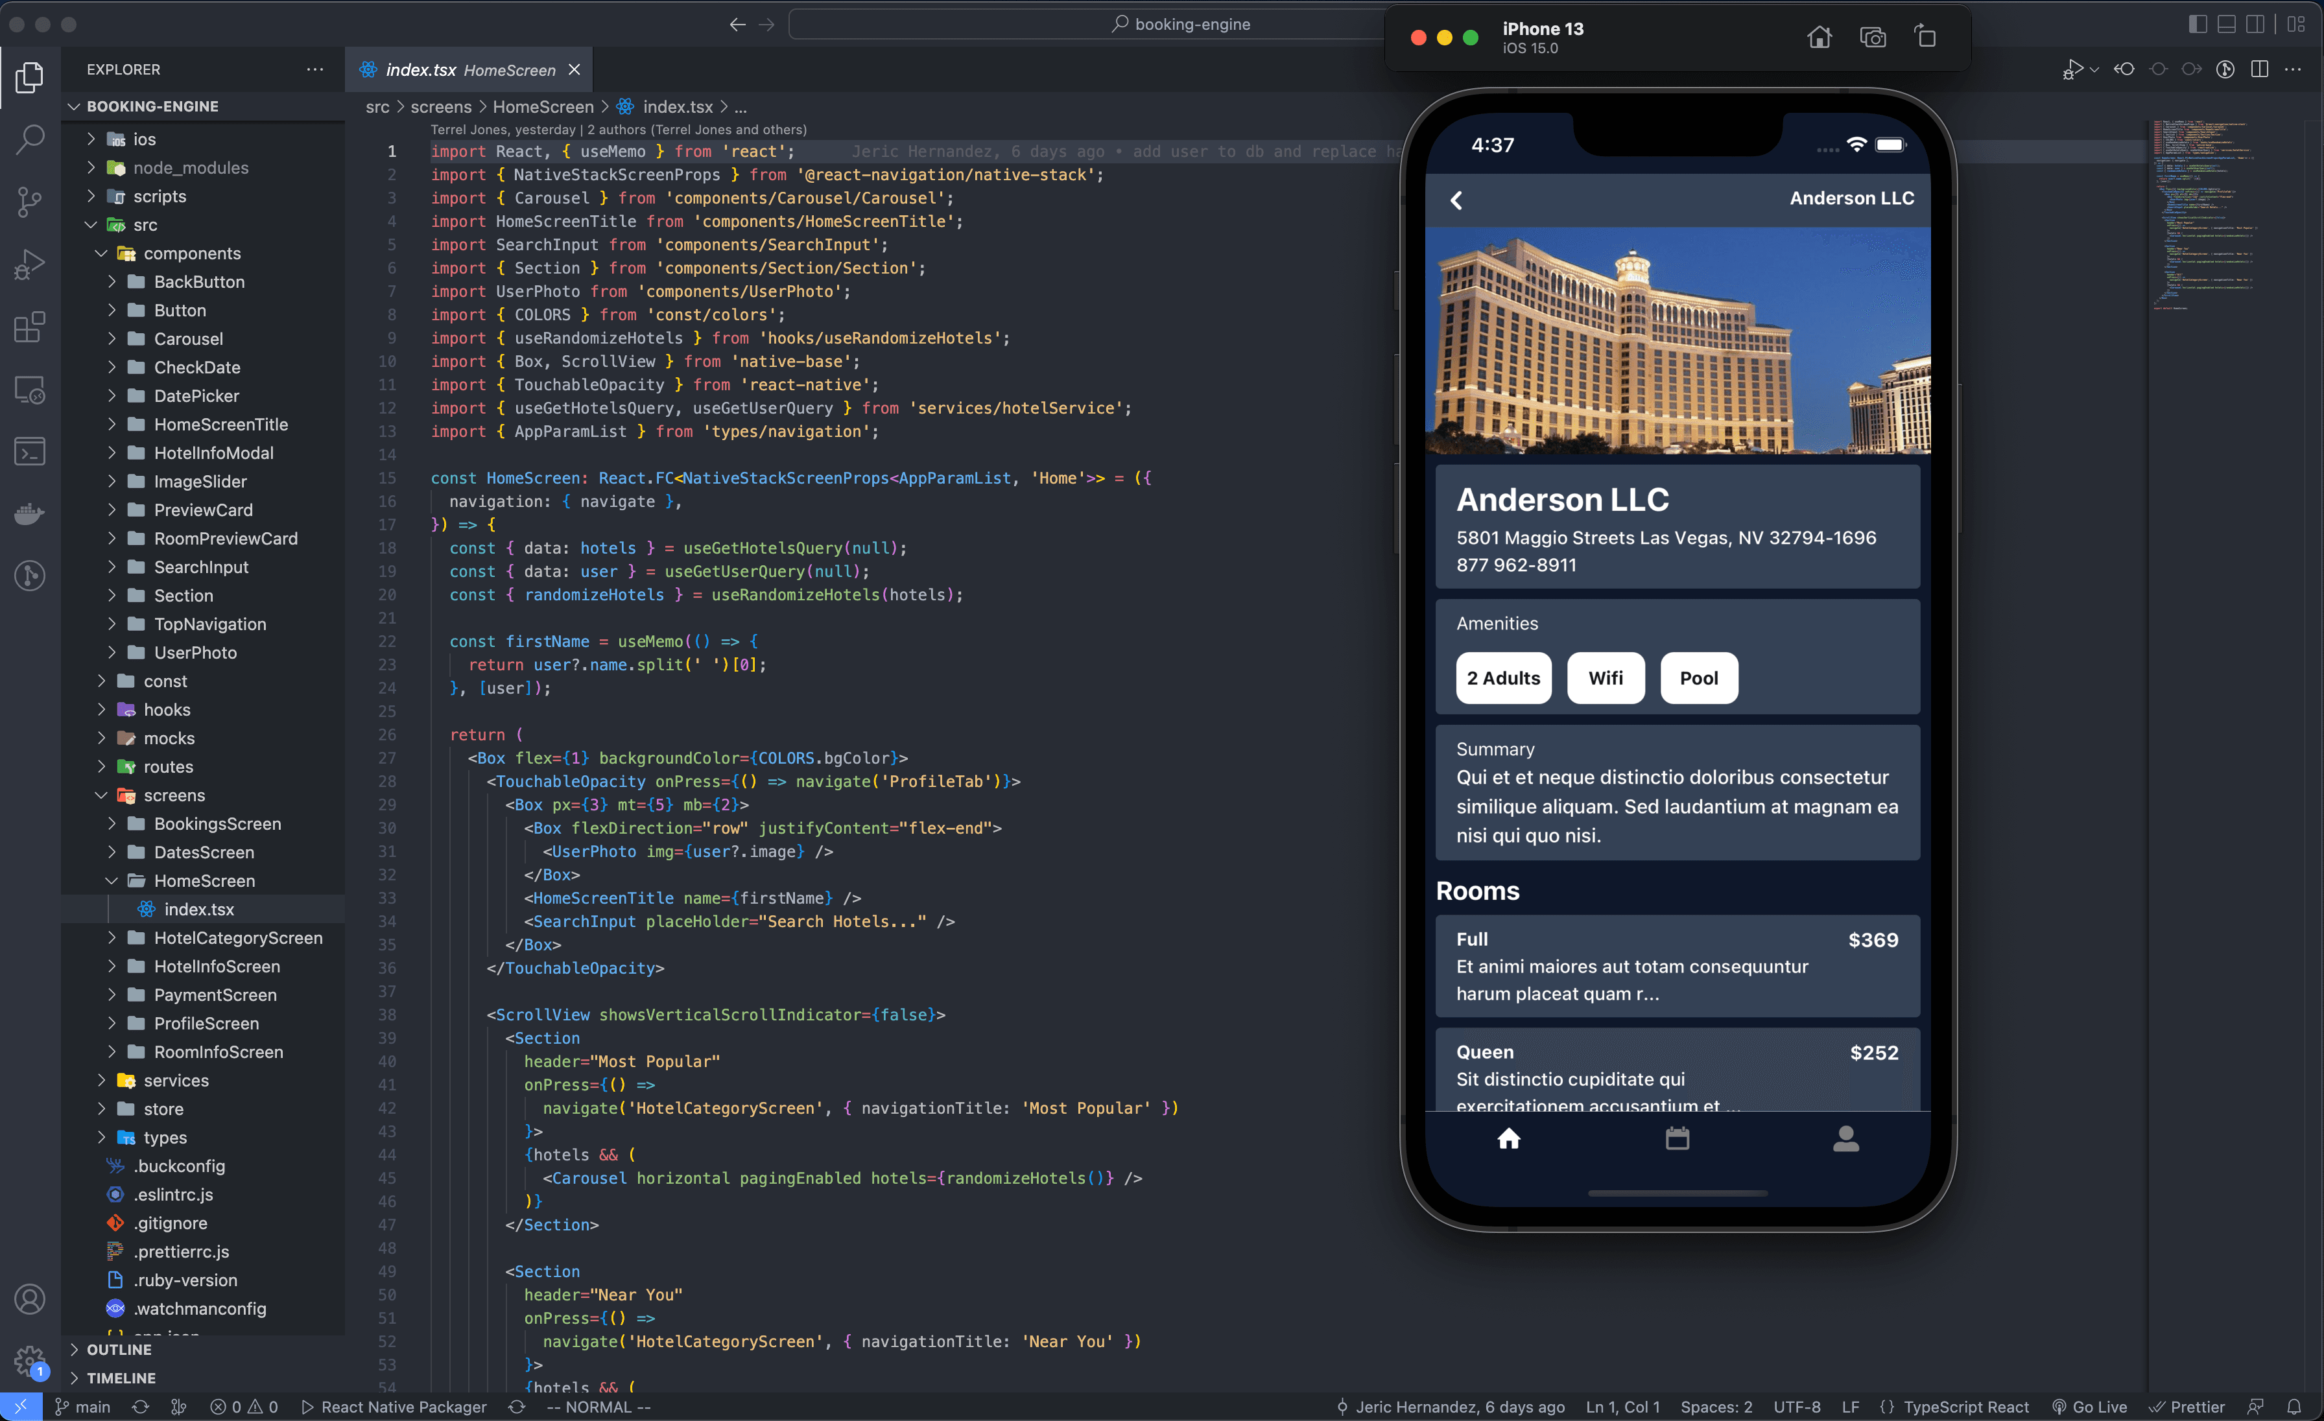Close the index.tsx editor tab
The image size is (2324, 1421).
[575, 70]
